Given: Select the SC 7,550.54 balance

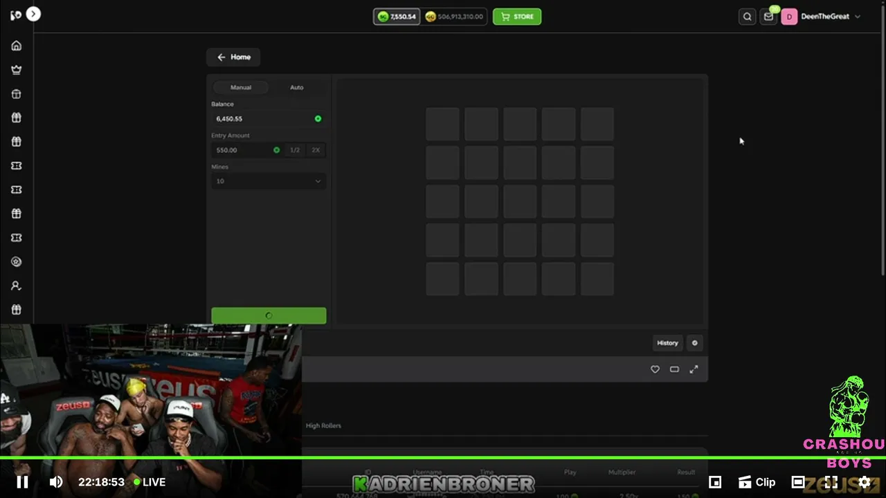Looking at the screenshot, I should click(x=397, y=17).
